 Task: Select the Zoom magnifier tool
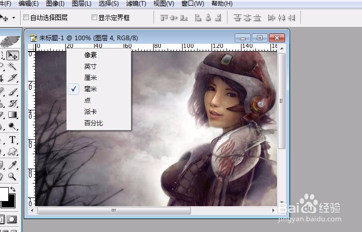(x=12, y=176)
